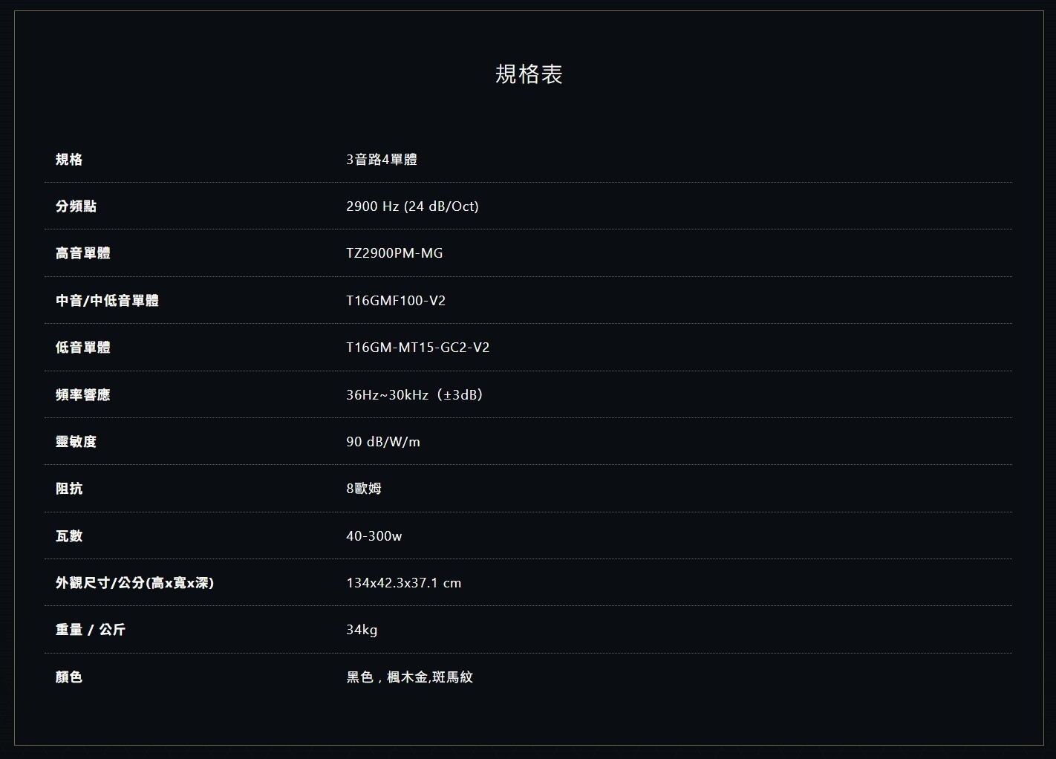Image resolution: width=1056 pixels, height=759 pixels.
Task: Select the T16GMF100-V2 model text
Action: (396, 301)
